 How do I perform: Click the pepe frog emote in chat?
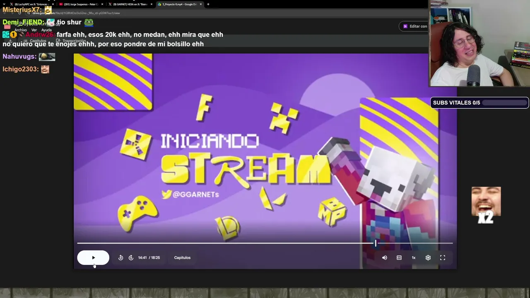(x=89, y=22)
